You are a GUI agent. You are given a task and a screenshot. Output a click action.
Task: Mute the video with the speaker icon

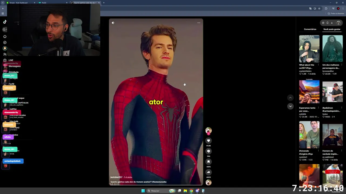pyautogui.click(x=113, y=23)
